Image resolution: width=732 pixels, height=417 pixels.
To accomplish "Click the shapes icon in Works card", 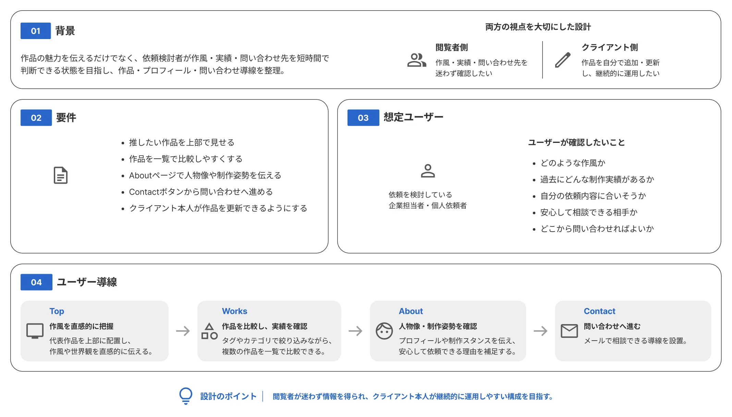I will click(x=209, y=331).
